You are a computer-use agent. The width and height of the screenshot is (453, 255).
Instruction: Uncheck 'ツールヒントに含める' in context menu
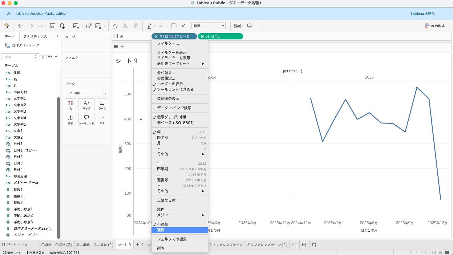pyautogui.click(x=175, y=89)
